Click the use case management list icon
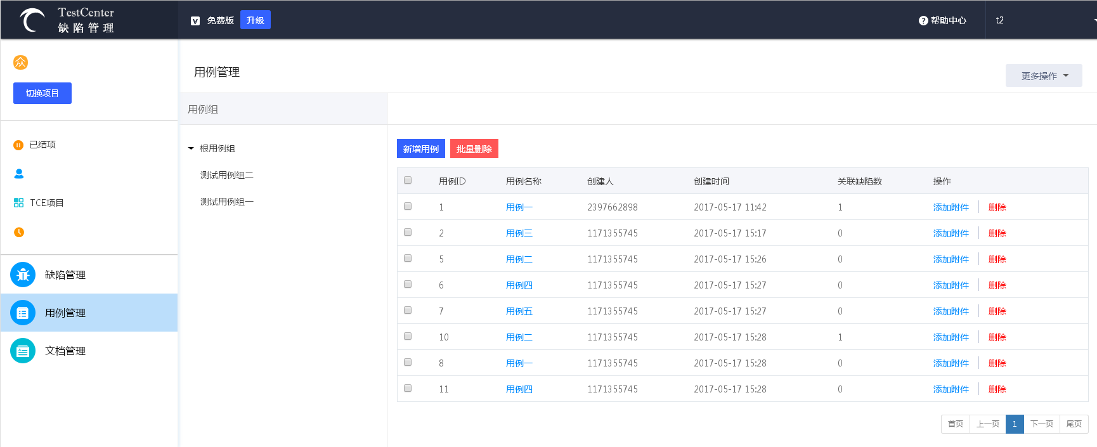Image resolution: width=1097 pixels, height=447 pixels. [23, 313]
